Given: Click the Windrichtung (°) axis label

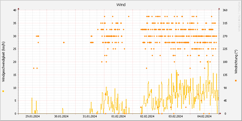Looking at the screenshot, I should tap(236, 62).
